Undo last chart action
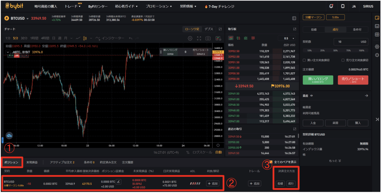The height and width of the screenshot is (193, 382). pyautogui.click(x=131, y=38)
